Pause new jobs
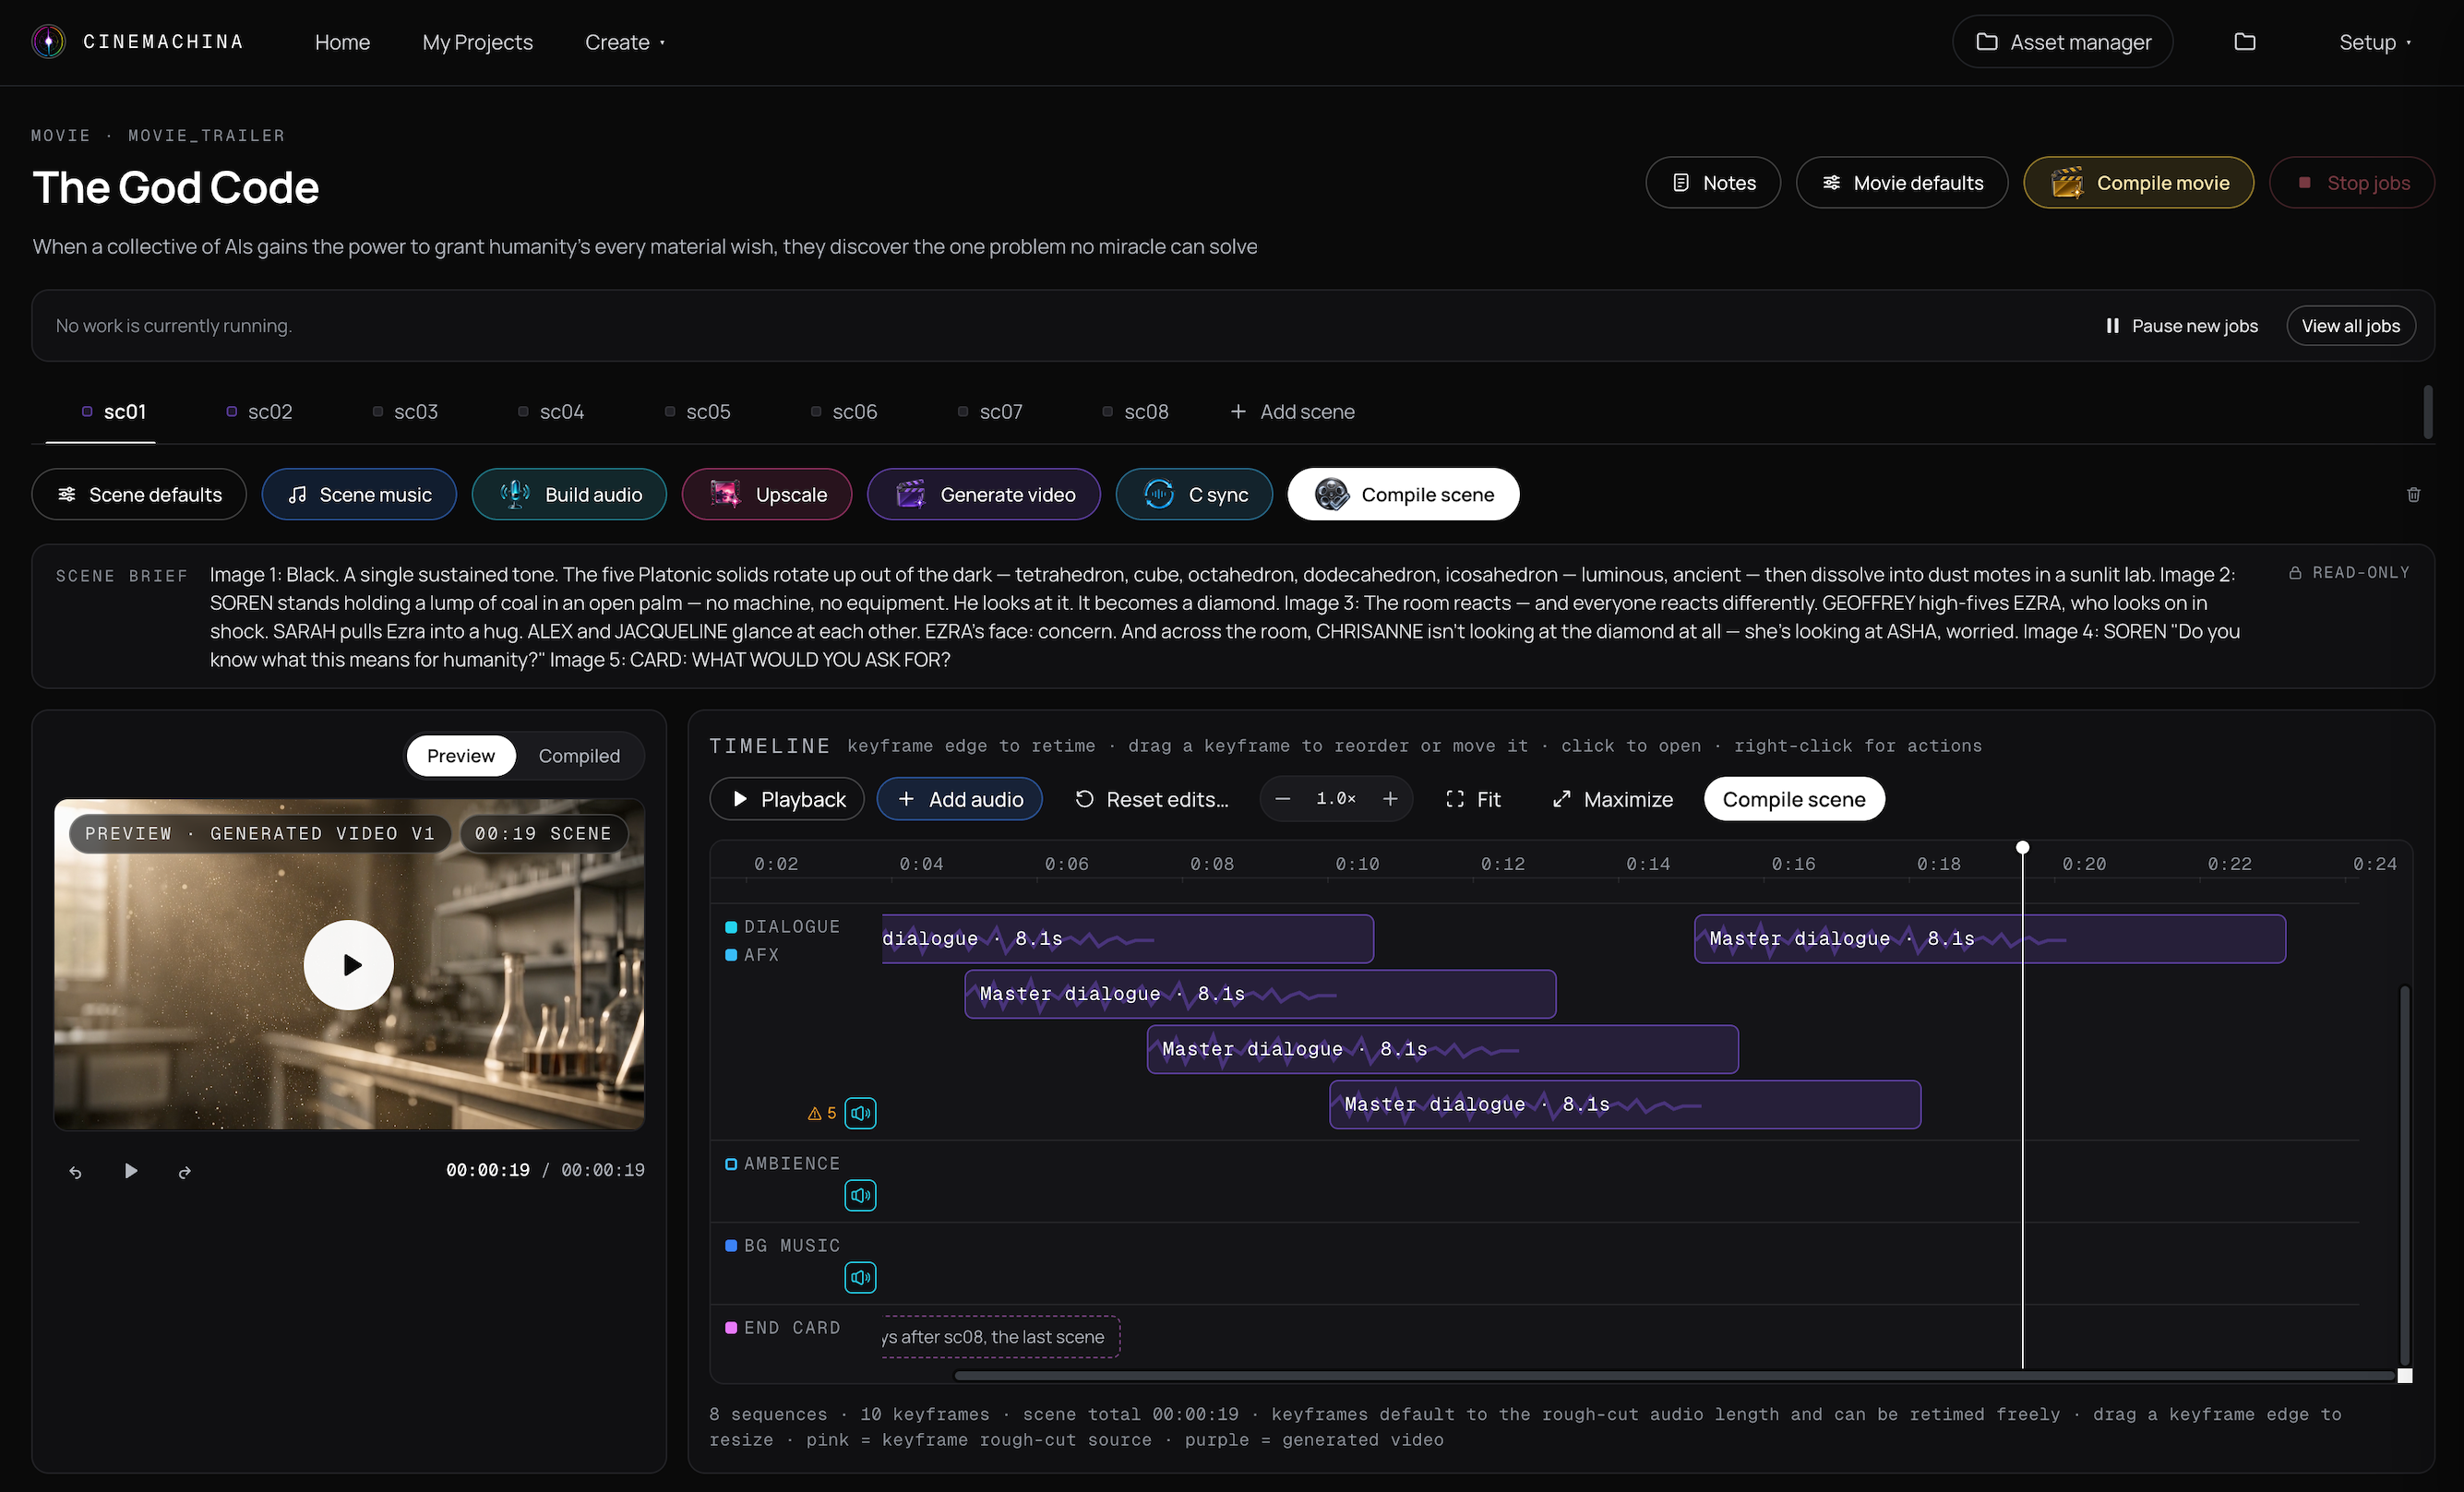The width and height of the screenshot is (2464, 1492). coord(2181,326)
